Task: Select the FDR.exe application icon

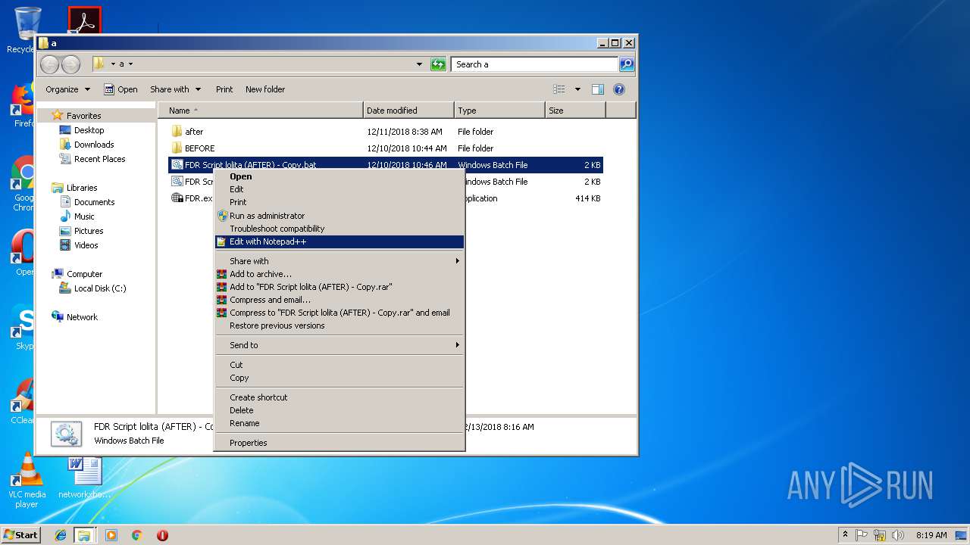Action: [x=177, y=198]
